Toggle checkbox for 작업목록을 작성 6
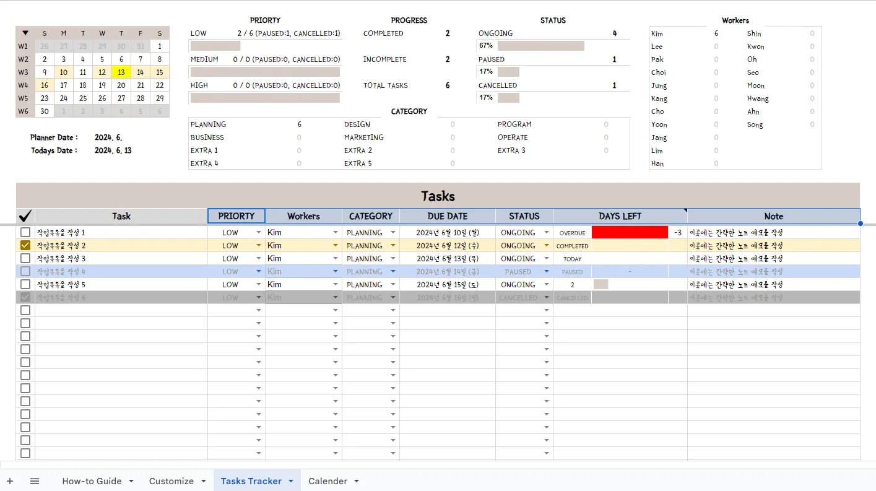Image resolution: width=876 pixels, height=491 pixels. [25, 297]
